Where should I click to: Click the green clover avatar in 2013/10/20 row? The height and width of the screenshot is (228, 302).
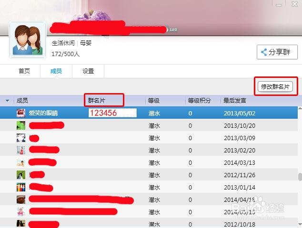pos(21,125)
